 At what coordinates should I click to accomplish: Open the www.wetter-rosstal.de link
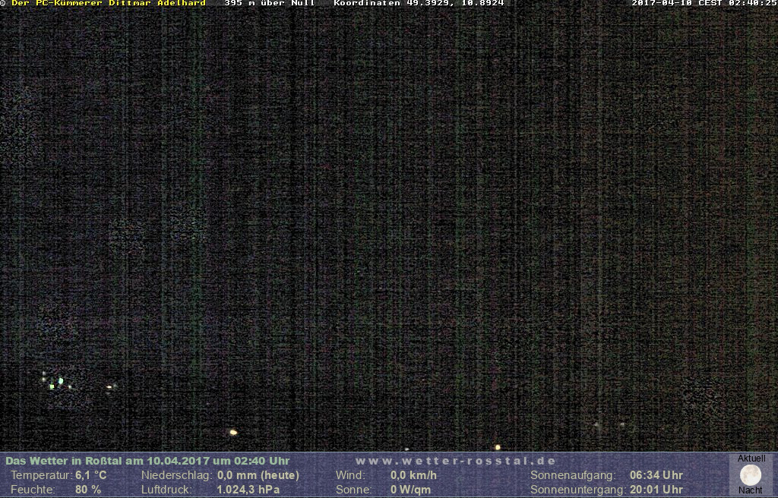pyautogui.click(x=456, y=461)
